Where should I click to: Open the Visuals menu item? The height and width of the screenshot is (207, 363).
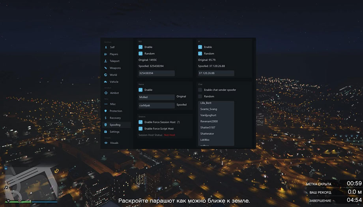tap(114, 143)
